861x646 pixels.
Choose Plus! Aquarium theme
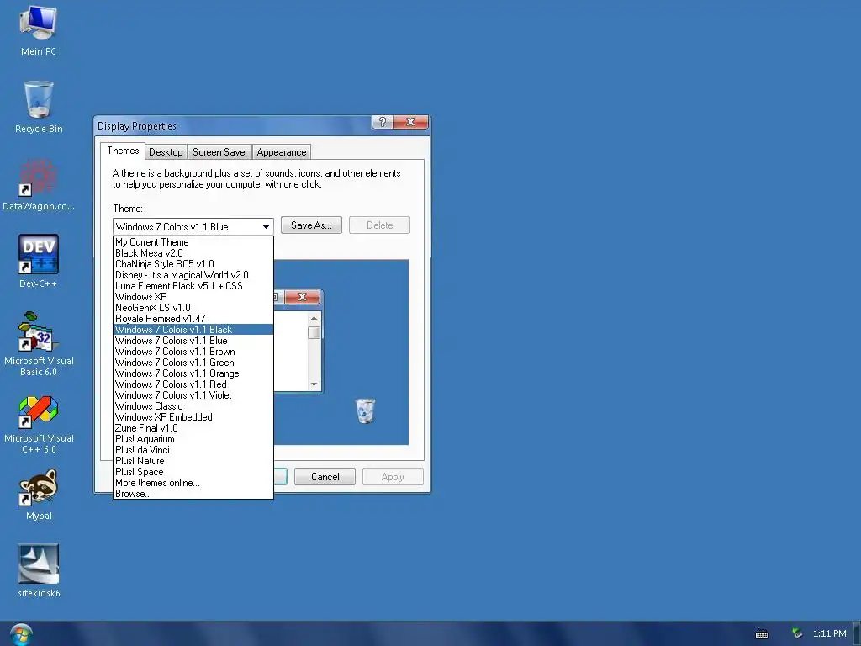pos(193,439)
